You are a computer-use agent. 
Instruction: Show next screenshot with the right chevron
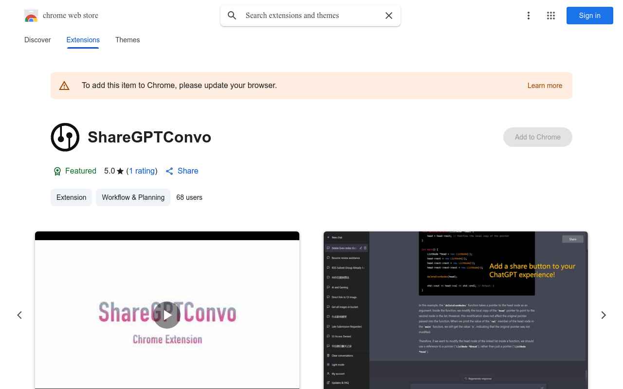pos(604,315)
